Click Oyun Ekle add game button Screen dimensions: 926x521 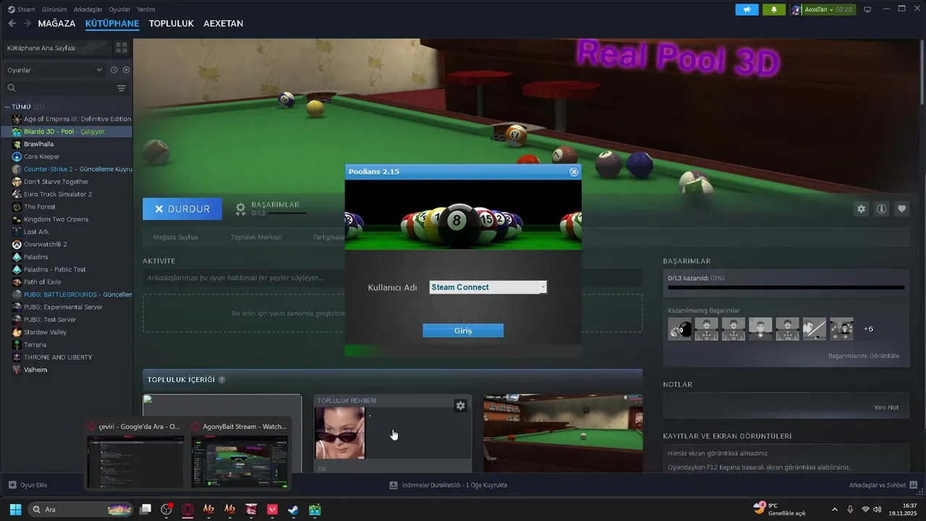(28, 485)
